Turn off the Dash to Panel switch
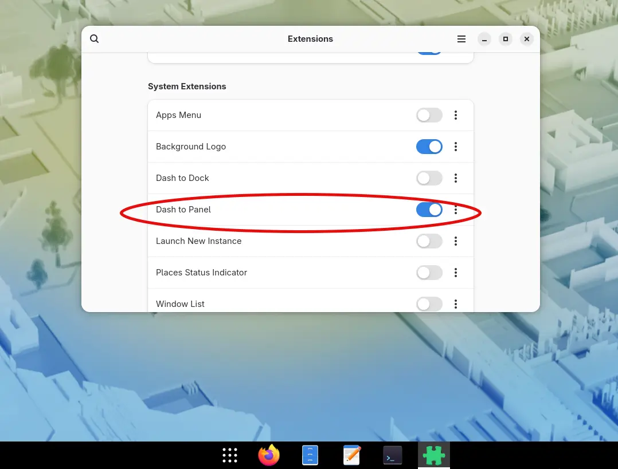Viewport: 618px width, 469px height. click(x=429, y=210)
